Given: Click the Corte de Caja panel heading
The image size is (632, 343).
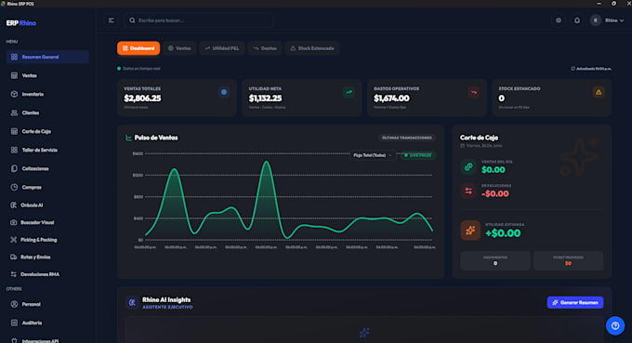Looking at the screenshot, I should 479,138.
